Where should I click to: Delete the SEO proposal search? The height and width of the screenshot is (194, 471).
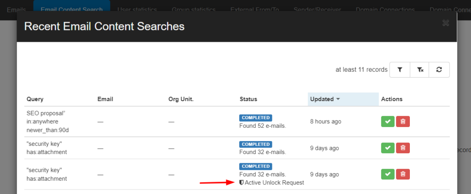(403, 121)
